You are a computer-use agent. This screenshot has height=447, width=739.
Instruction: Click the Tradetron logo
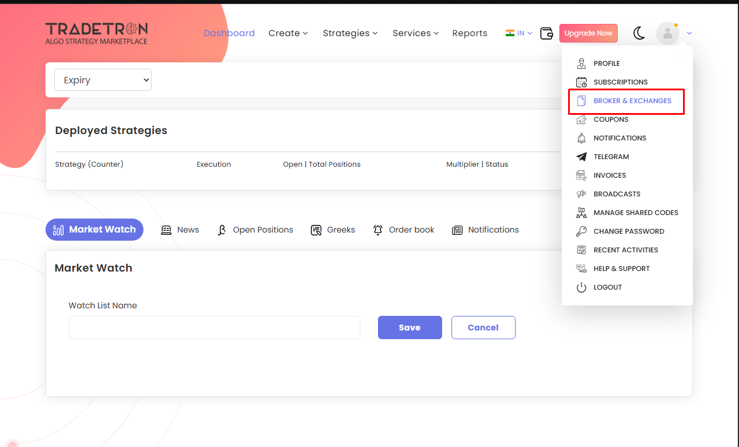(97, 33)
